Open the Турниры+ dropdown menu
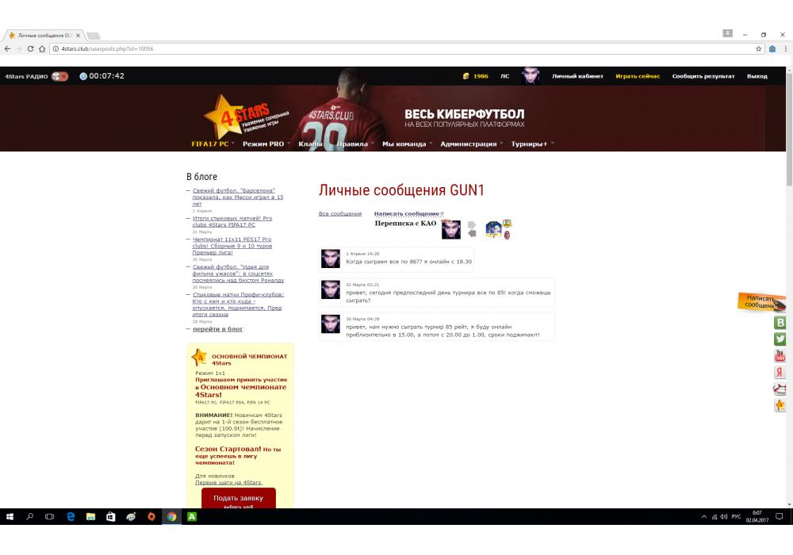Image resolution: width=793 pixels, height=555 pixels. coord(531,144)
